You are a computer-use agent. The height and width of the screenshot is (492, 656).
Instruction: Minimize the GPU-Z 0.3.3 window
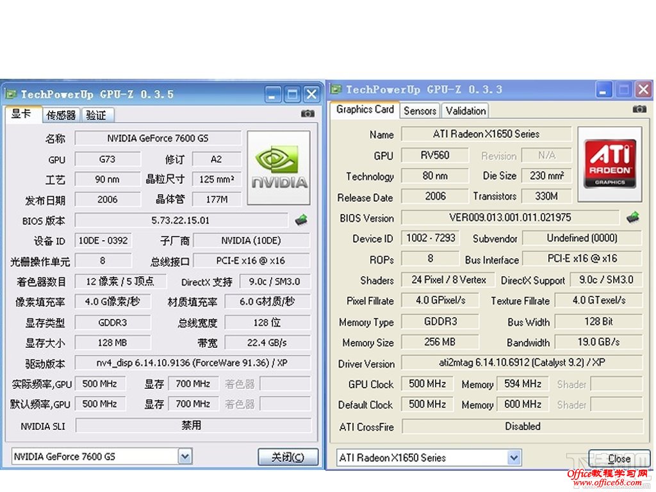pyautogui.click(x=603, y=89)
